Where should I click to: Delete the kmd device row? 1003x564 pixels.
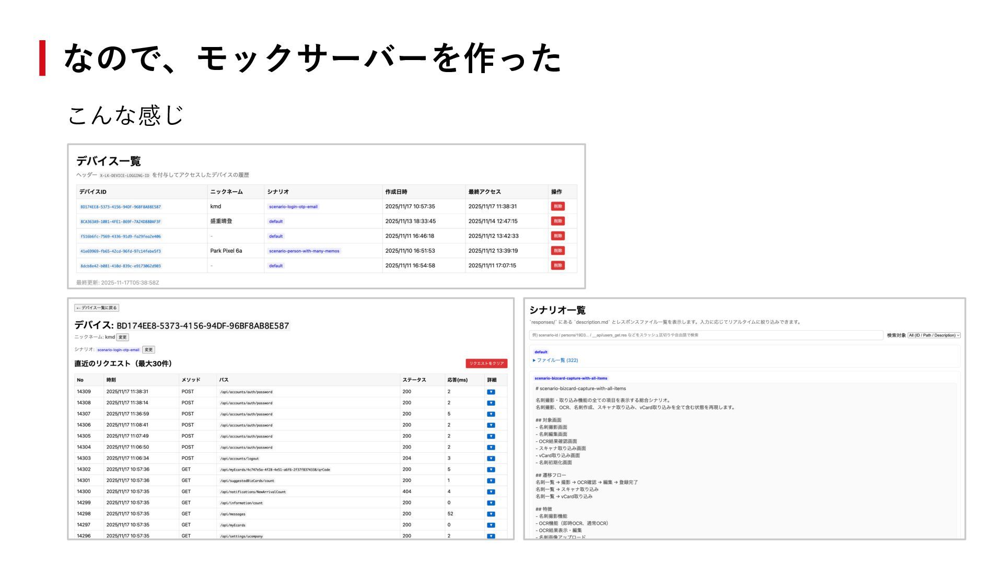click(x=557, y=206)
